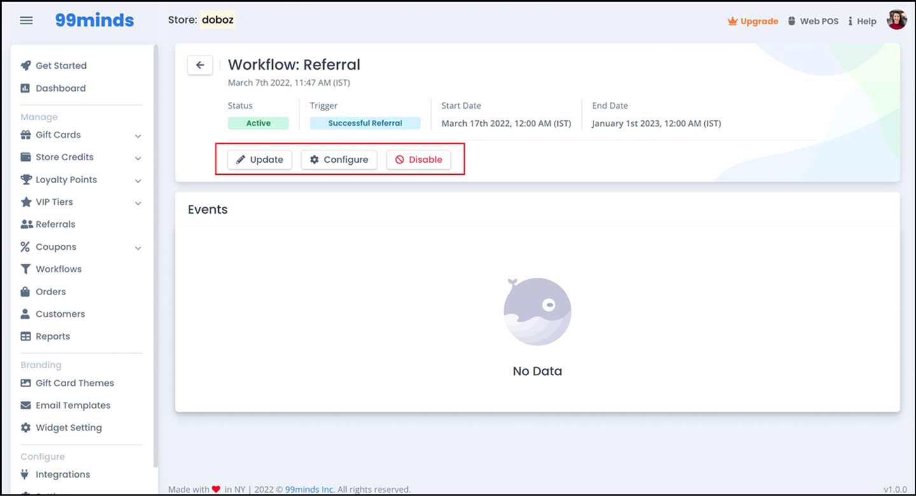Screen dimensions: 916x496
Task: Click the Referrals people icon
Action: pyautogui.click(x=26, y=224)
